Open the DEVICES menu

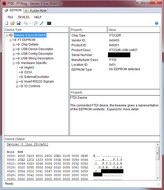24,17
